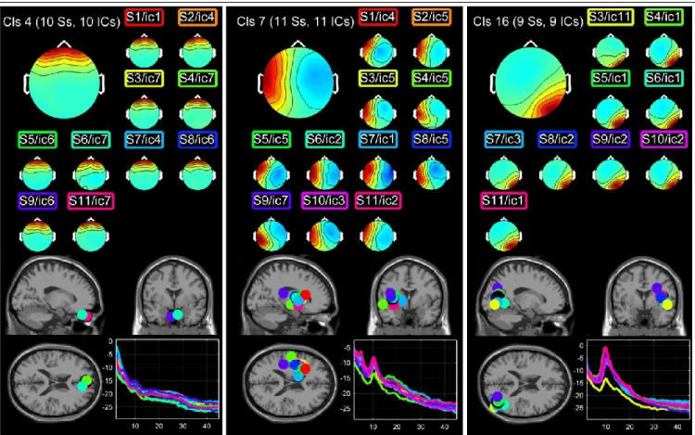Select the S10/ic2 label
This screenshot has height=435, width=695.
click(x=663, y=140)
